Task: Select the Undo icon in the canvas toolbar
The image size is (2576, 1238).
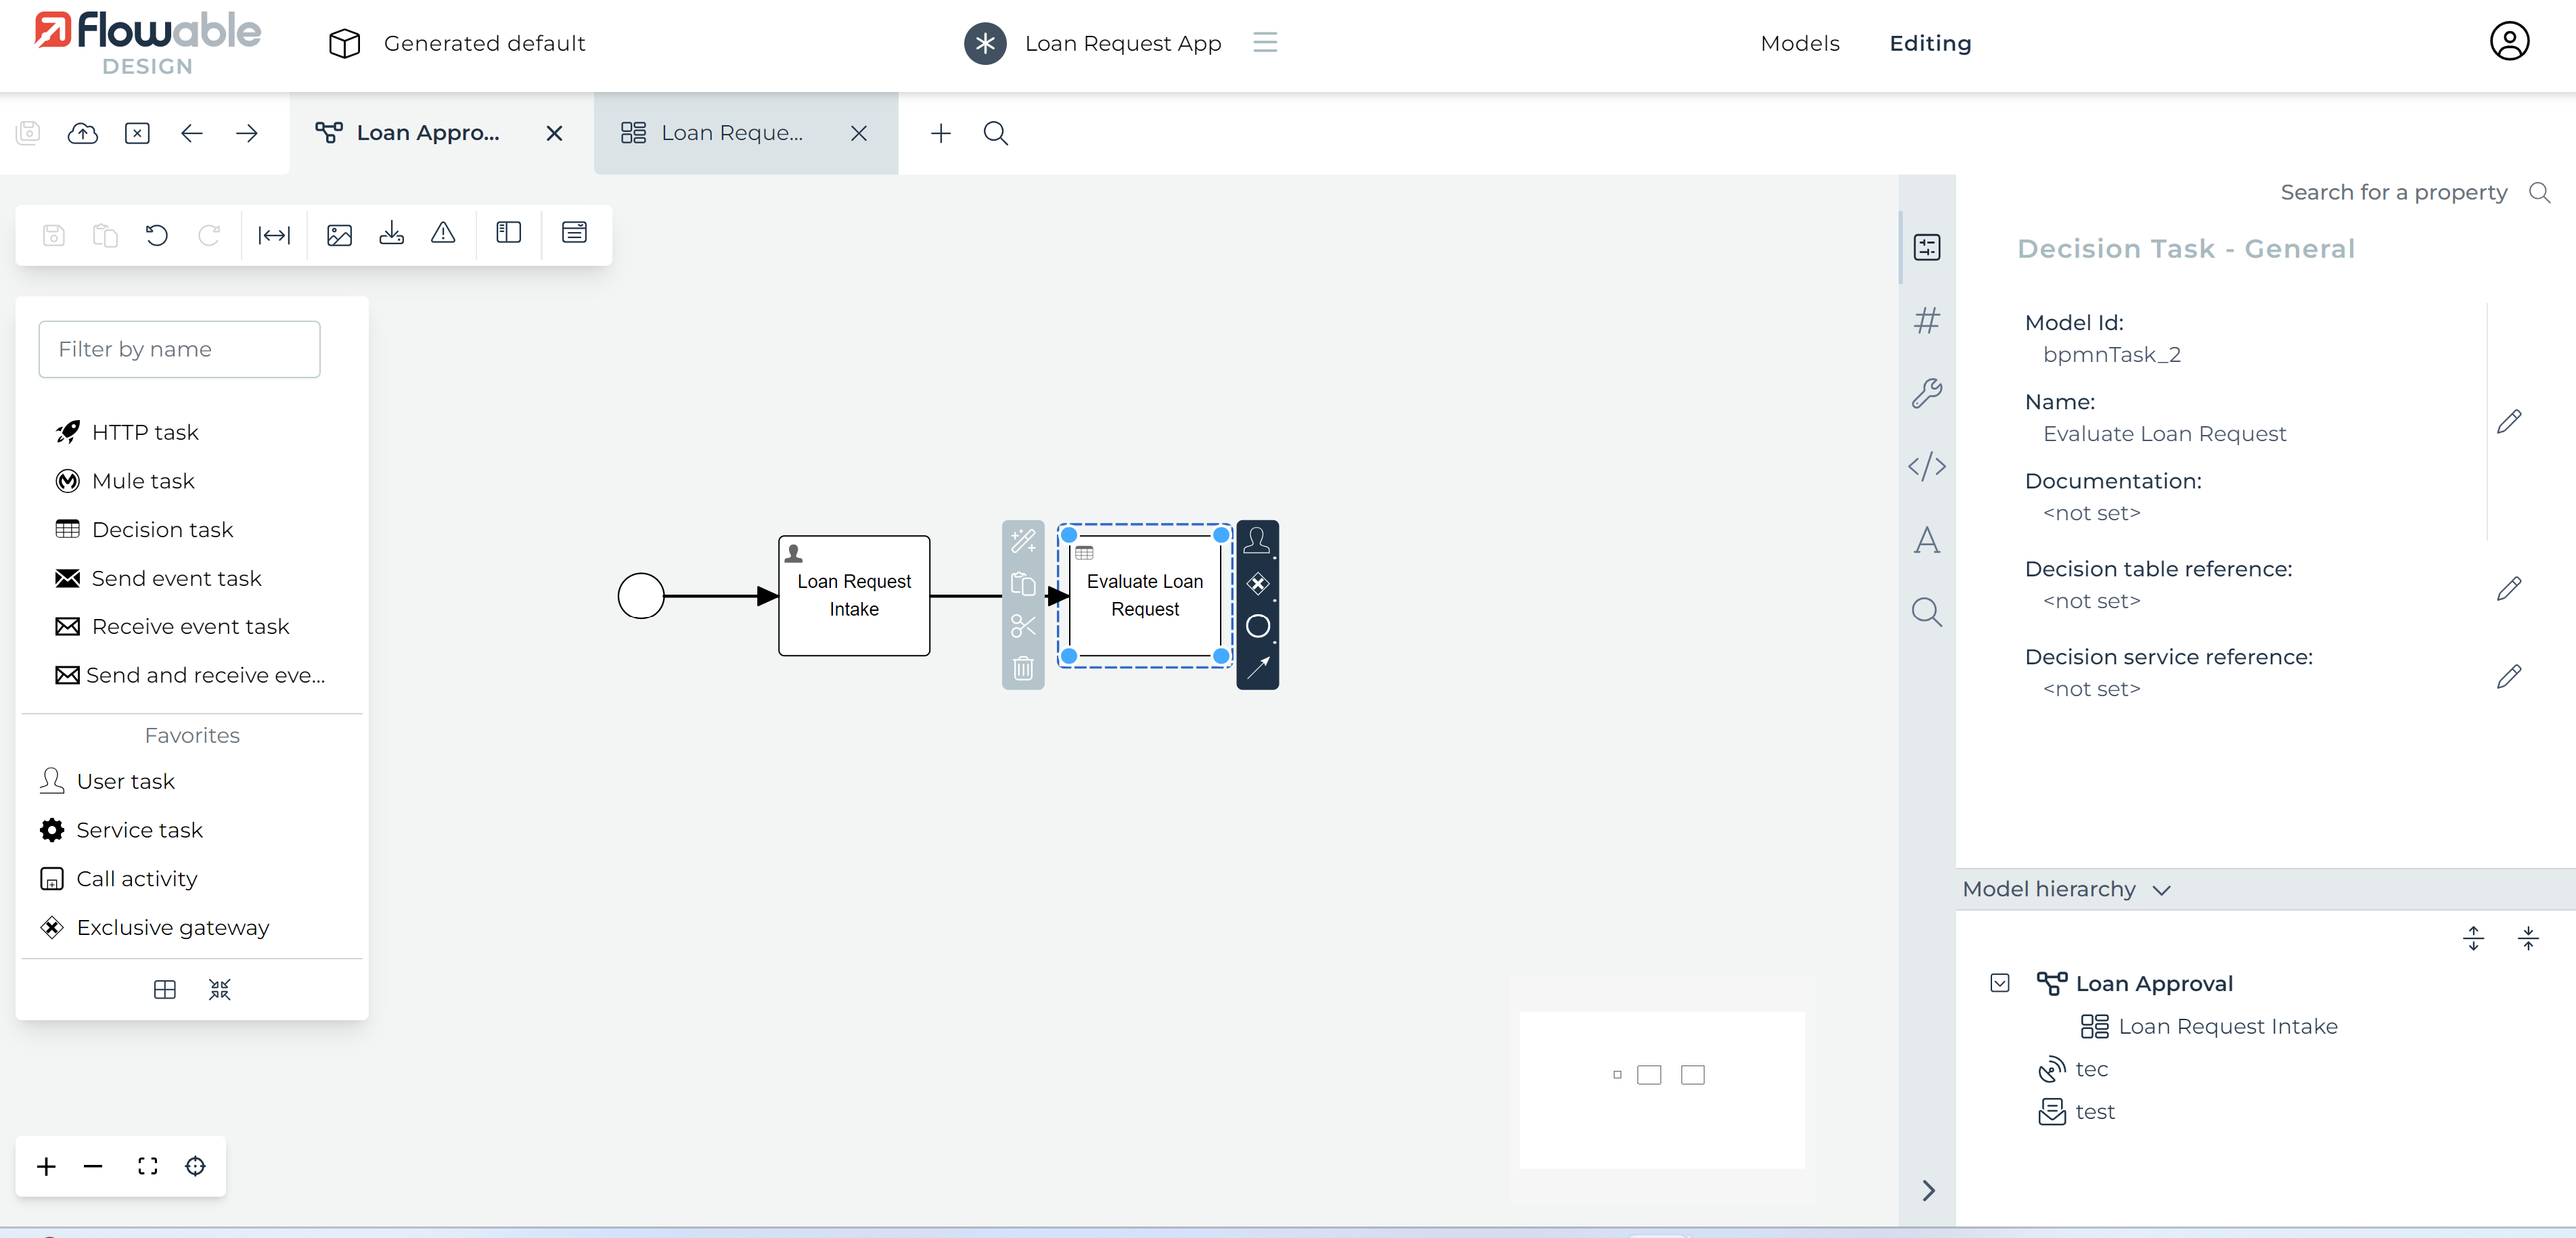Action: pos(157,235)
